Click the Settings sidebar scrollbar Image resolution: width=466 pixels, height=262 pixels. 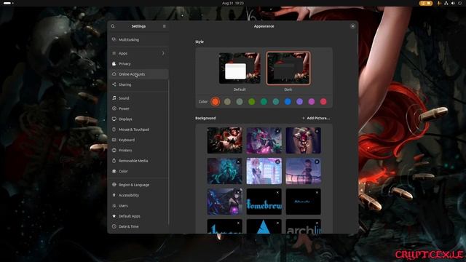pos(168,151)
